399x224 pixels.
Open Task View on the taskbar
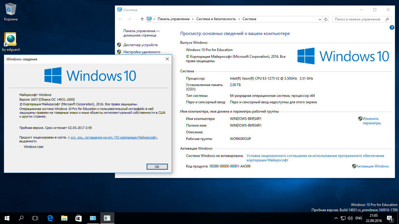click(35, 218)
